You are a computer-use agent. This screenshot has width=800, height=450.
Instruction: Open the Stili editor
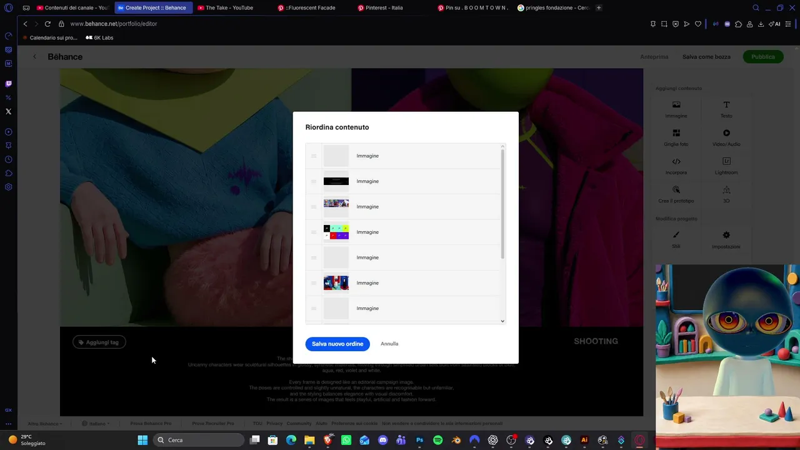click(x=676, y=240)
